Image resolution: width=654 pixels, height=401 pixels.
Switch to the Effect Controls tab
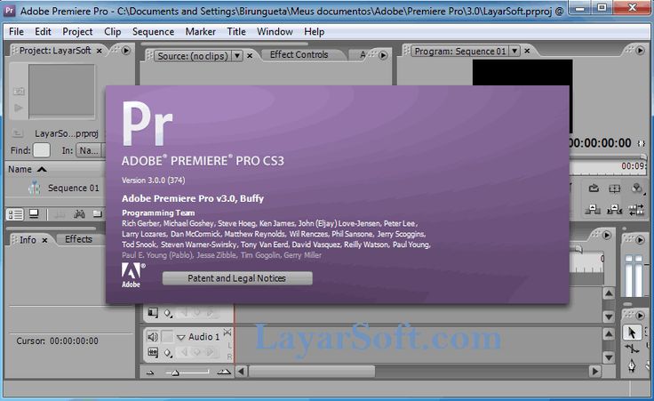pos(299,54)
